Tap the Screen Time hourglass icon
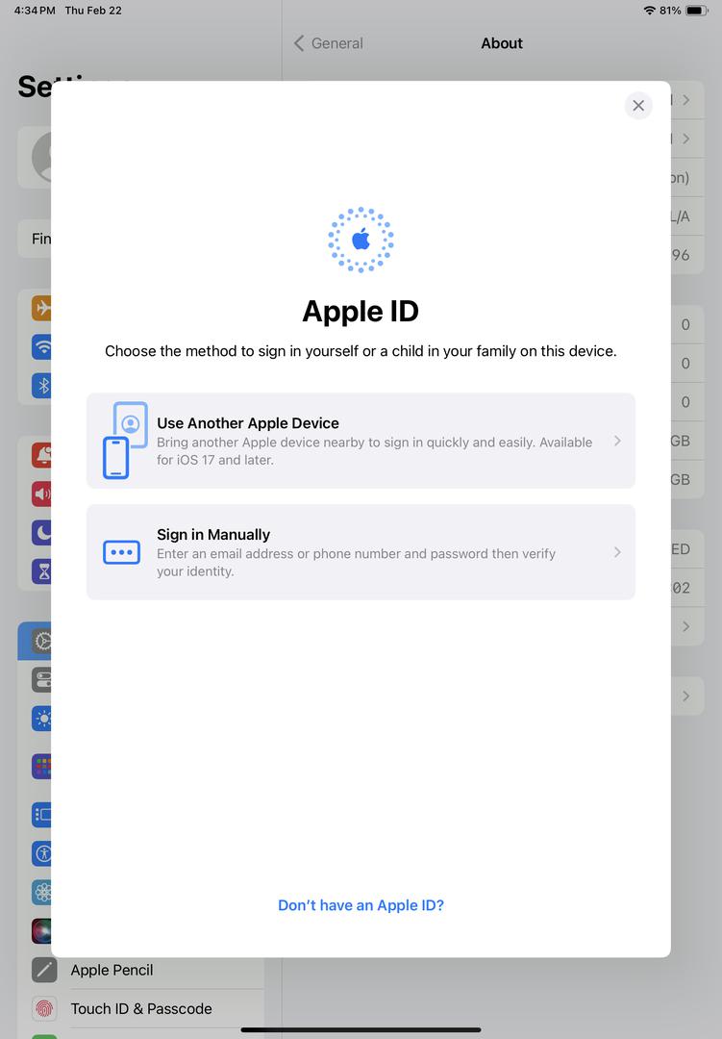The width and height of the screenshot is (722, 1039). pos(41,571)
